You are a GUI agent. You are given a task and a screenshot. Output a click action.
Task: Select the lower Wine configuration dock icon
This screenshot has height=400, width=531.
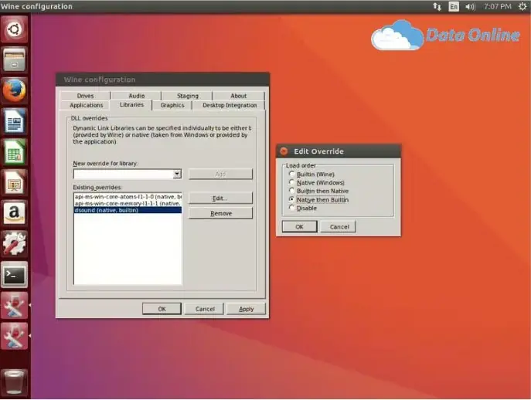(14, 336)
